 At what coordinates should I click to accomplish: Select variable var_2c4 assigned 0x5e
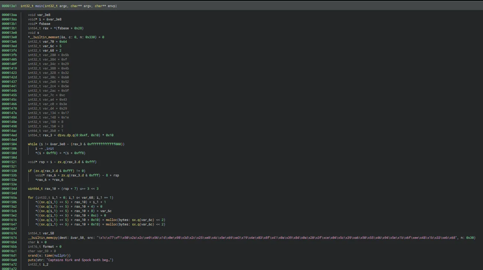tap(48, 86)
